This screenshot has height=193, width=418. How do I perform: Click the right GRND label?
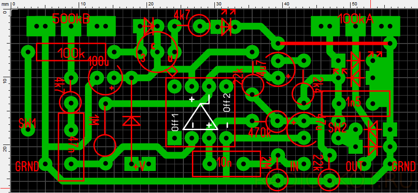point(403,167)
